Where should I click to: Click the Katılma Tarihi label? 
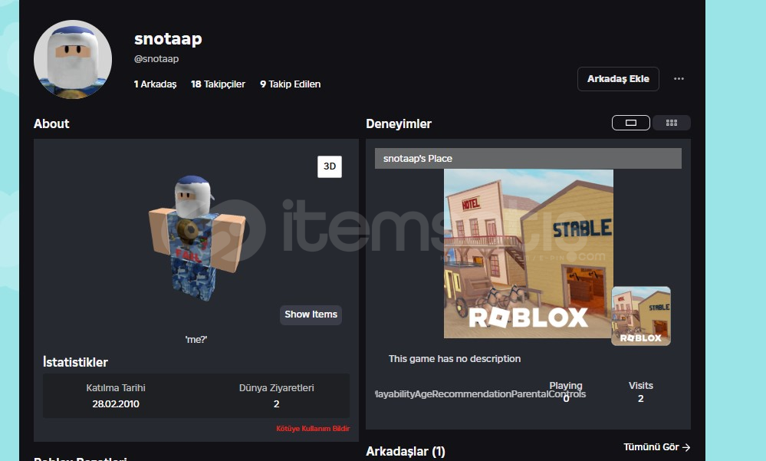[116, 387]
